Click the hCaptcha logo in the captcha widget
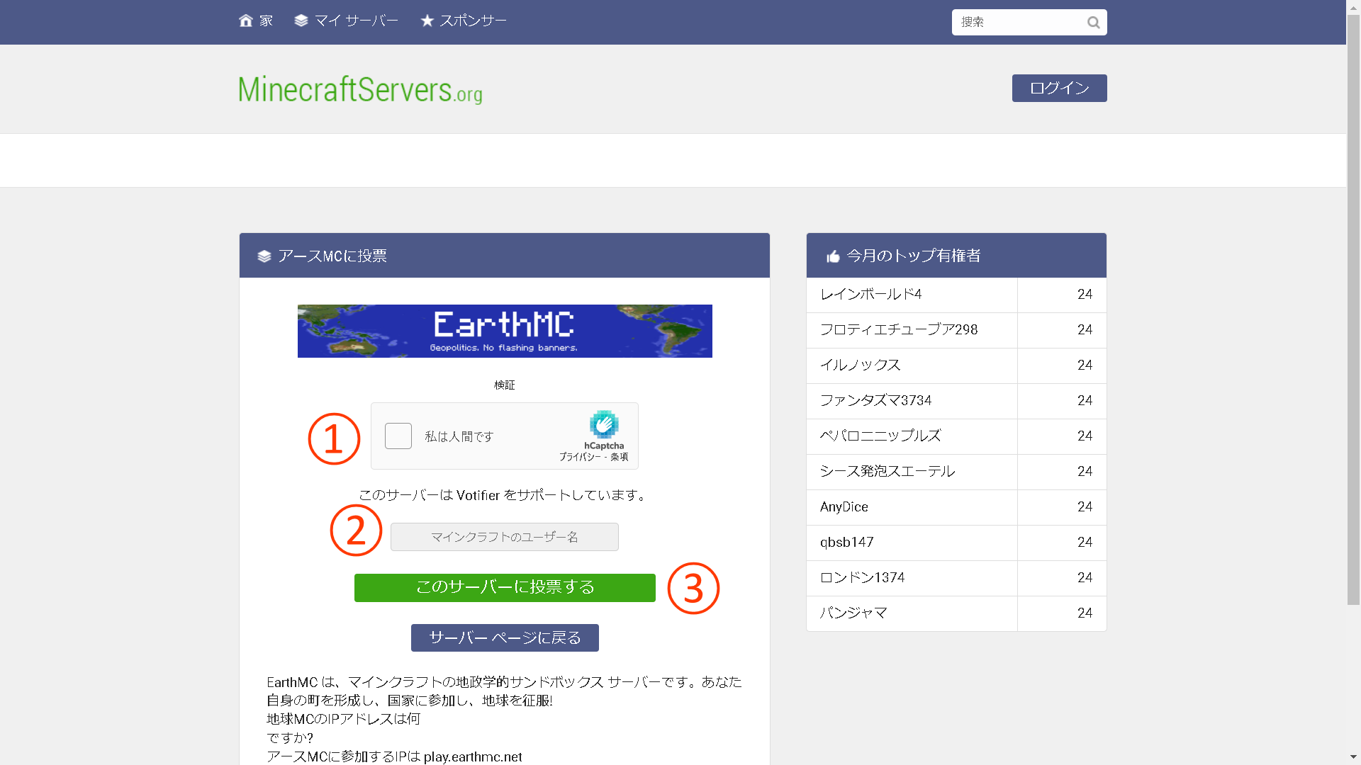The width and height of the screenshot is (1361, 765). (604, 425)
